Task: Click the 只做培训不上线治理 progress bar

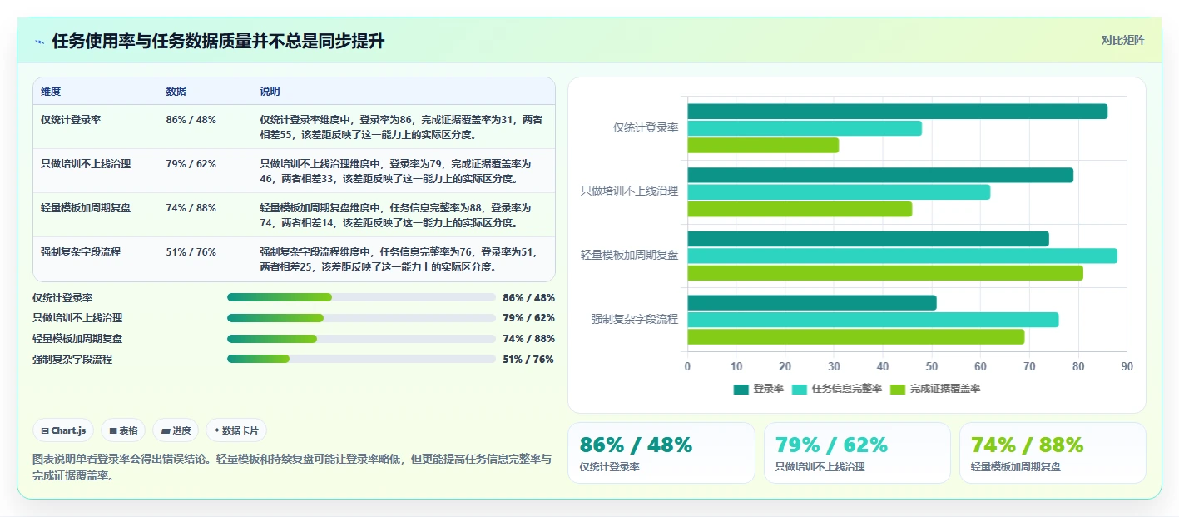Action: [x=361, y=318]
